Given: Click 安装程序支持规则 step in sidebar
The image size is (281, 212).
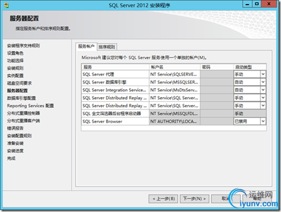Looking at the screenshot, I should click(x=24, y=46).
